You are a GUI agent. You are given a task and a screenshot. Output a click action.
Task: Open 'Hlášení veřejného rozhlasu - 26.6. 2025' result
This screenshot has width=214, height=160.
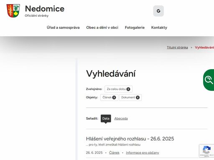[130, 139]
